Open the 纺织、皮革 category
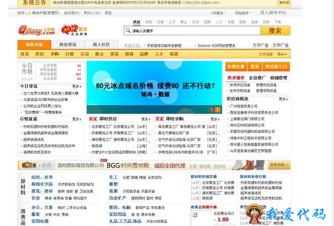This screenshot has height=226, width=334. tap(42, 177)
